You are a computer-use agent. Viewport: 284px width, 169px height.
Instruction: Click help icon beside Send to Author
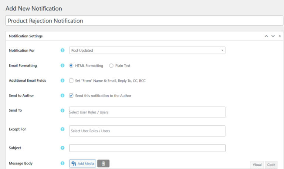point(62,95)
